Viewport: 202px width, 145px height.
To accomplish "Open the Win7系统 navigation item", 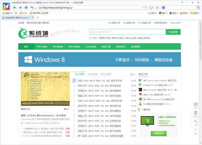I will [x=42, y=47].
